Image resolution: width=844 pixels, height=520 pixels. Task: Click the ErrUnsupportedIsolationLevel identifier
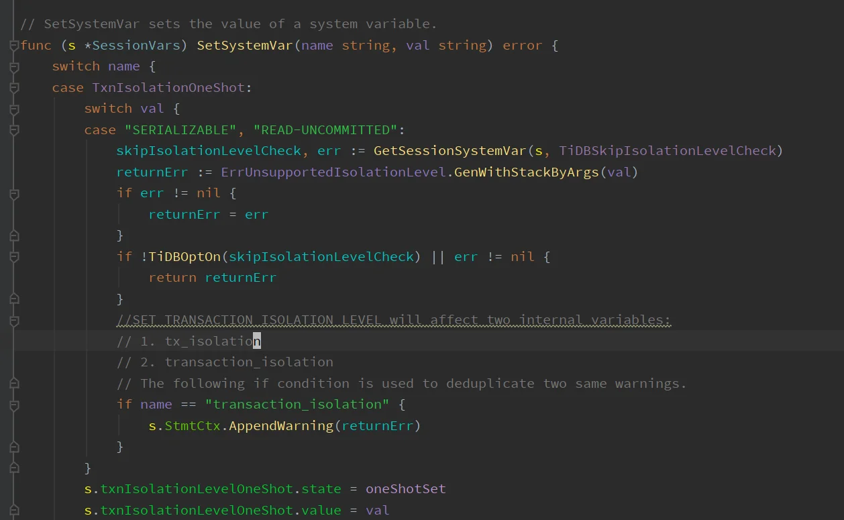[333, 172]
